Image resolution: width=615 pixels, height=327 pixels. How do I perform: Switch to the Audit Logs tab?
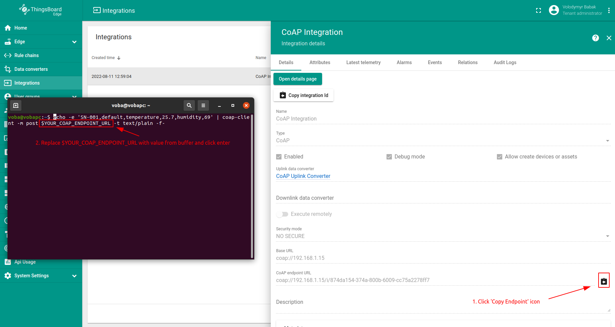[x=505, y=62]
